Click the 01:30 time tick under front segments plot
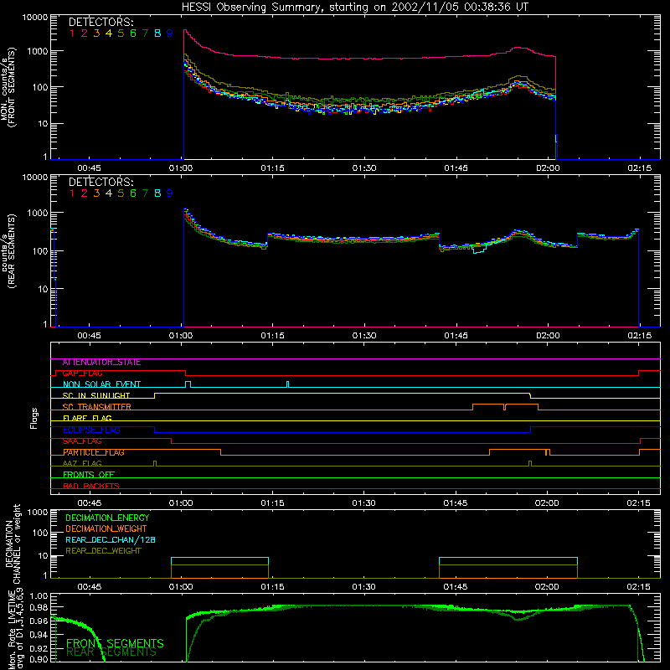The width and height of the screenshot is (670, 670). click(x=364, y=168)
